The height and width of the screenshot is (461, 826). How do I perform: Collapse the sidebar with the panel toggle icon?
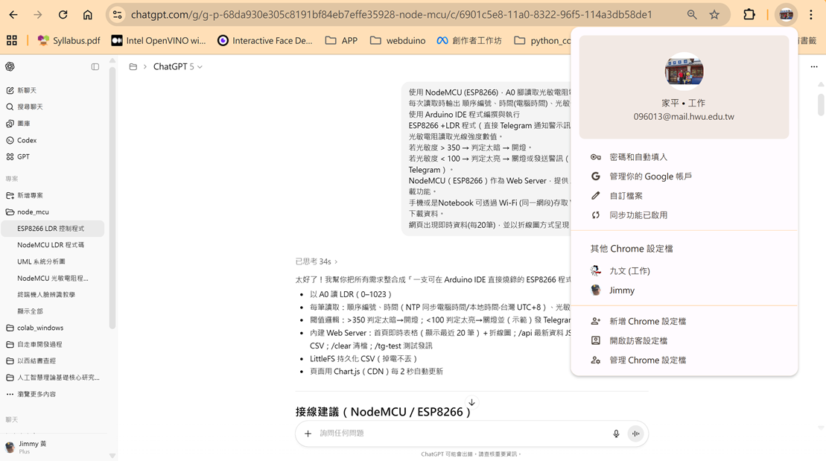95,66
